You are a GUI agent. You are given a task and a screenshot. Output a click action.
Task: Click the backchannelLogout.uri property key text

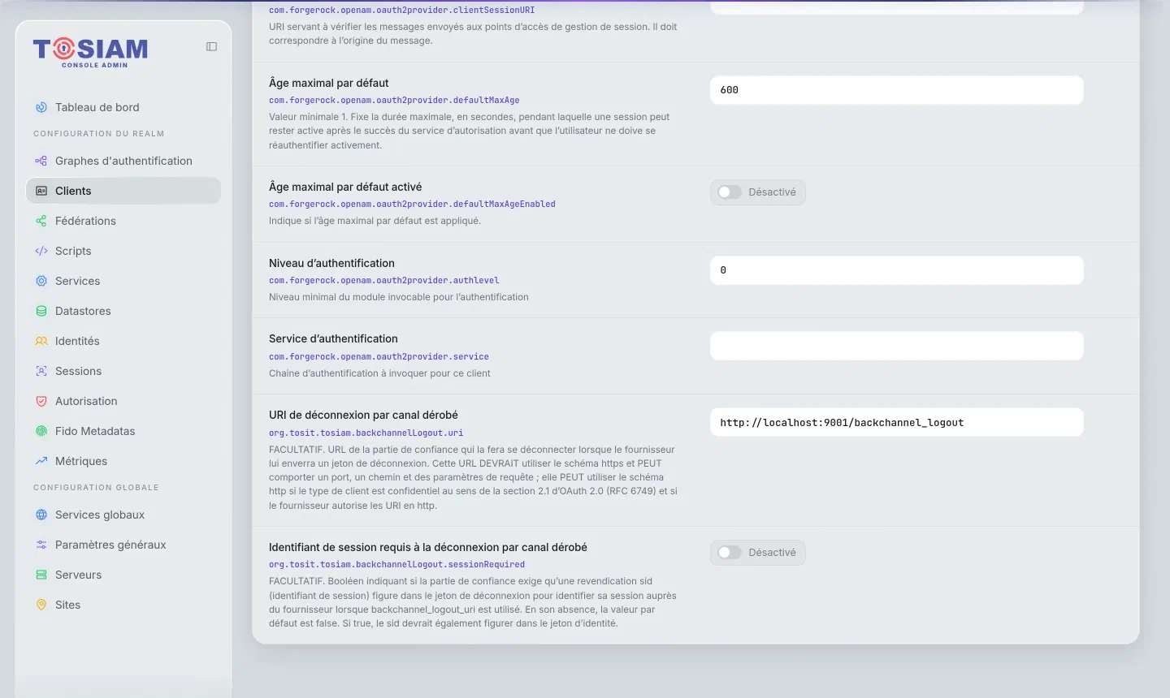(366, 433)
